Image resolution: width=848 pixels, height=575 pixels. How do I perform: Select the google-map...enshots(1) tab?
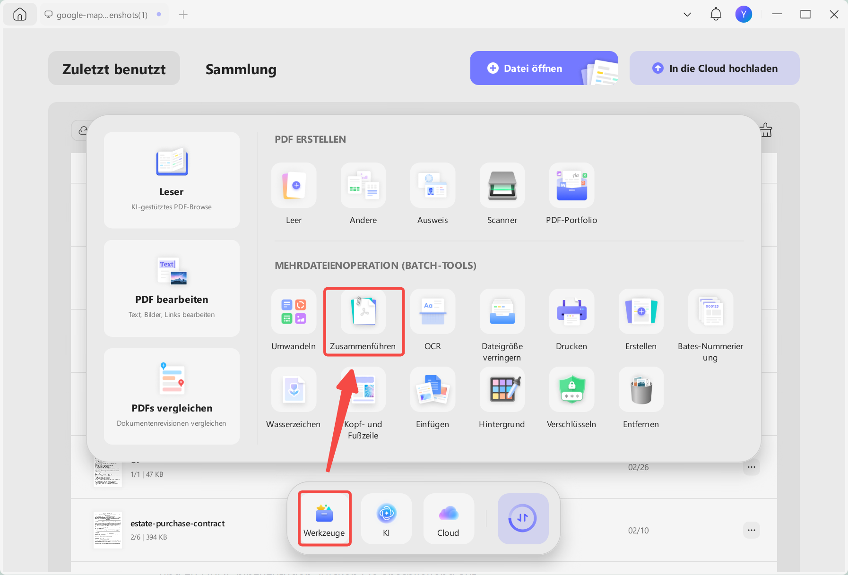(103, 15)
